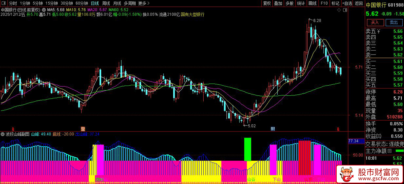
Task: Click the 买一 price 5.61
Action: point(398,61)
